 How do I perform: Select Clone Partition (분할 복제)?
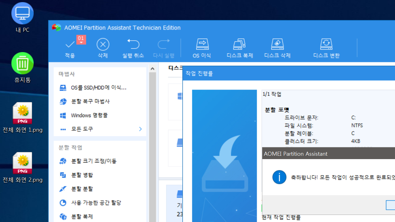click(82, 216)
